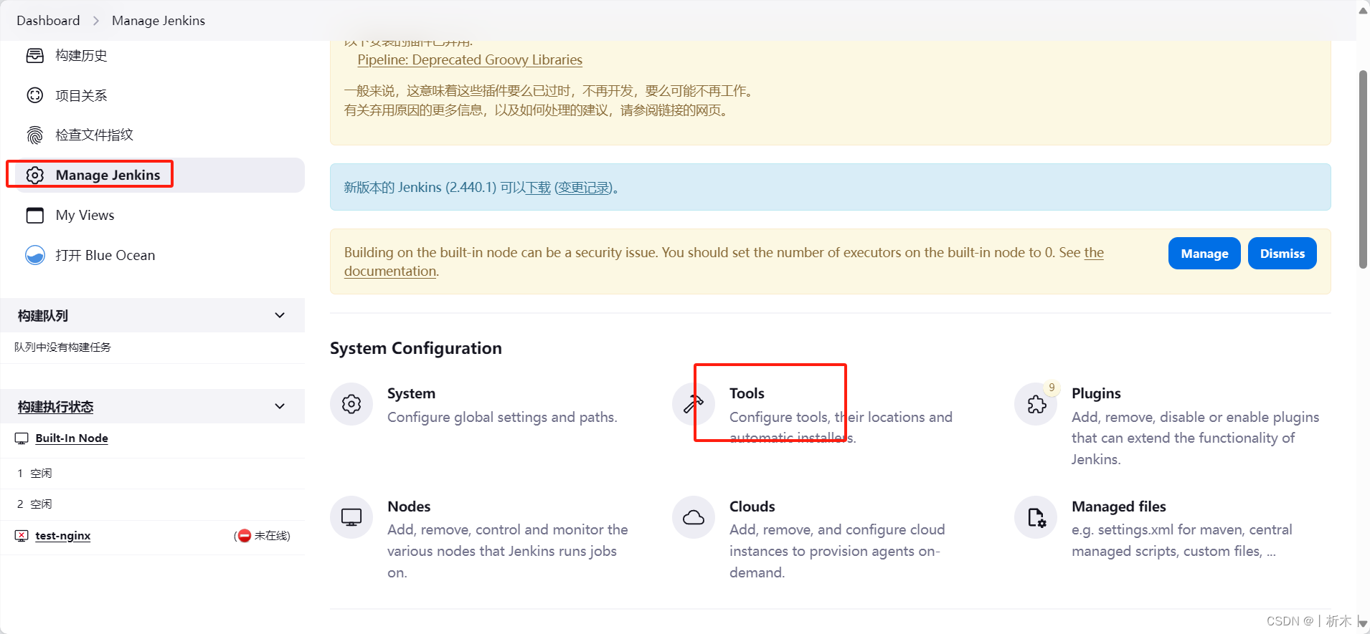1370x634 pixels.
Task: Select 检查文件指纹 in the sidebar
Action: tap(94, 135)
